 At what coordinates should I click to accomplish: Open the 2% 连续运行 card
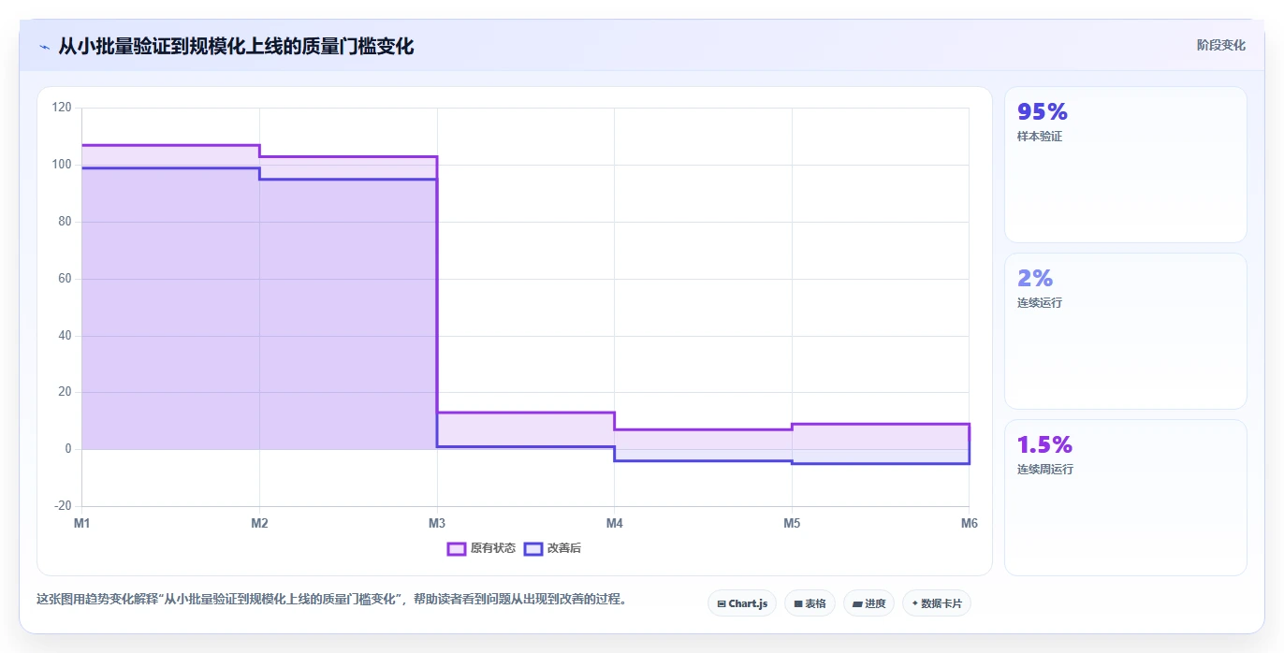tap(1125, 331)
